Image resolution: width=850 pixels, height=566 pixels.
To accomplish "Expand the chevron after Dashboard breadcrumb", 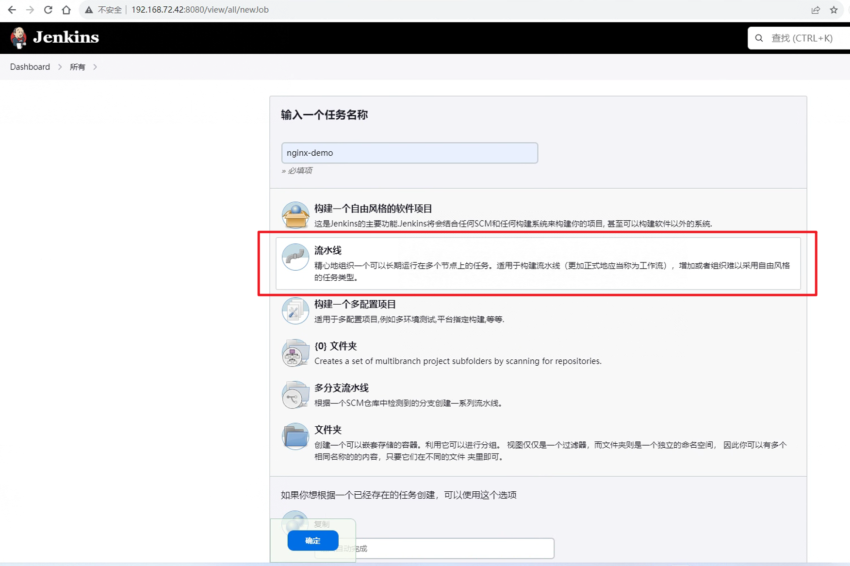I will pos(60,67).
